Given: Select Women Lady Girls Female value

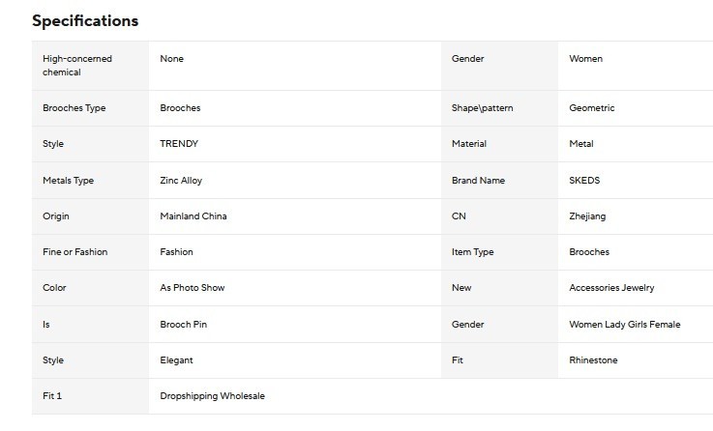Looking at the screenshot, I should [x=625, y=325].
